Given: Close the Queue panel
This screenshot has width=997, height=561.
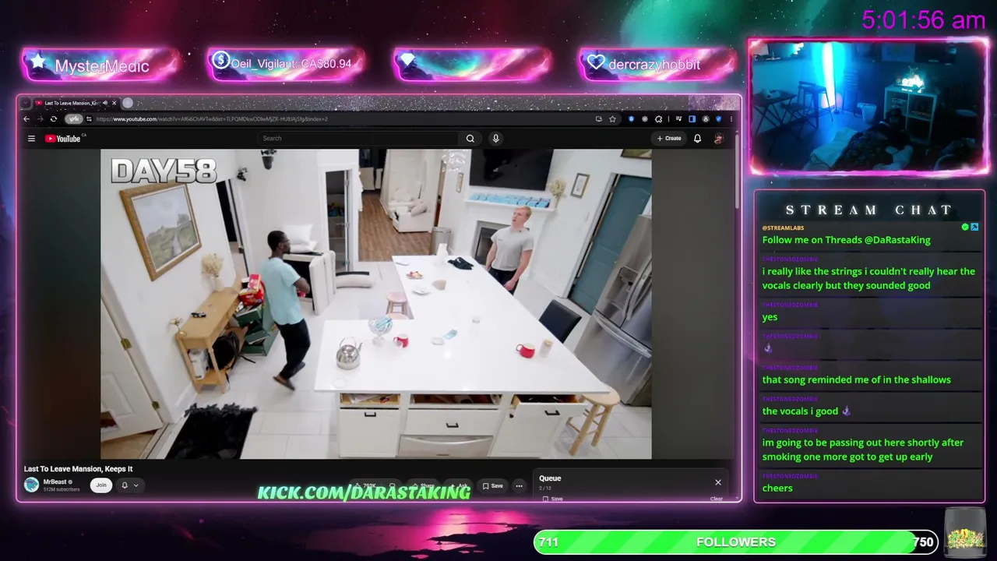Looking at the screenshot, I should (718, 482).
